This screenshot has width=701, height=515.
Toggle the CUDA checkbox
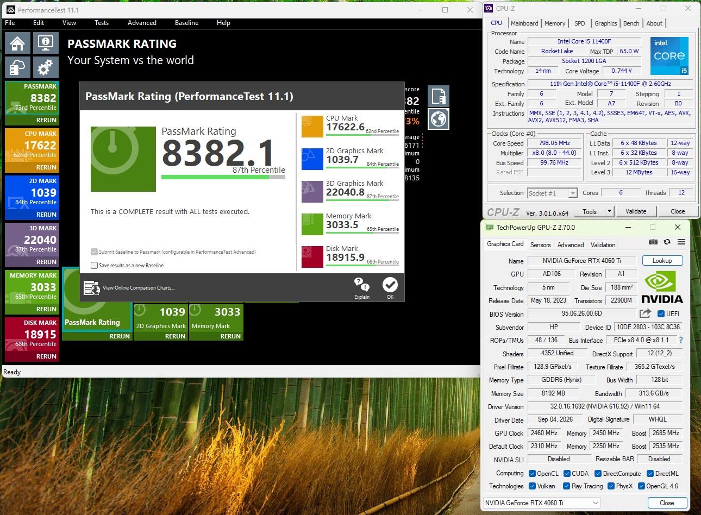tap(567, 474)
